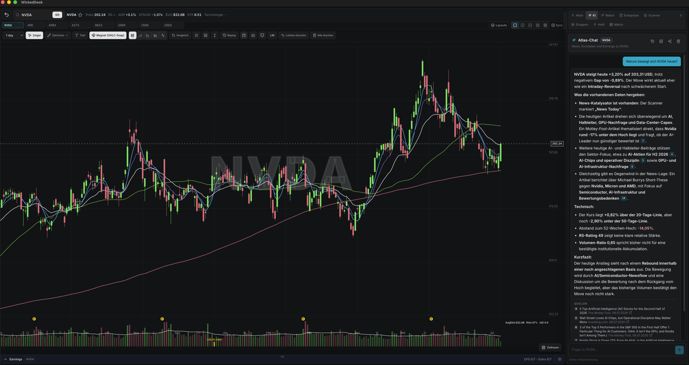Expand the Zeichnen drawing tools menu
Viewport: 689px width, 365px height.
coord(58,35)
